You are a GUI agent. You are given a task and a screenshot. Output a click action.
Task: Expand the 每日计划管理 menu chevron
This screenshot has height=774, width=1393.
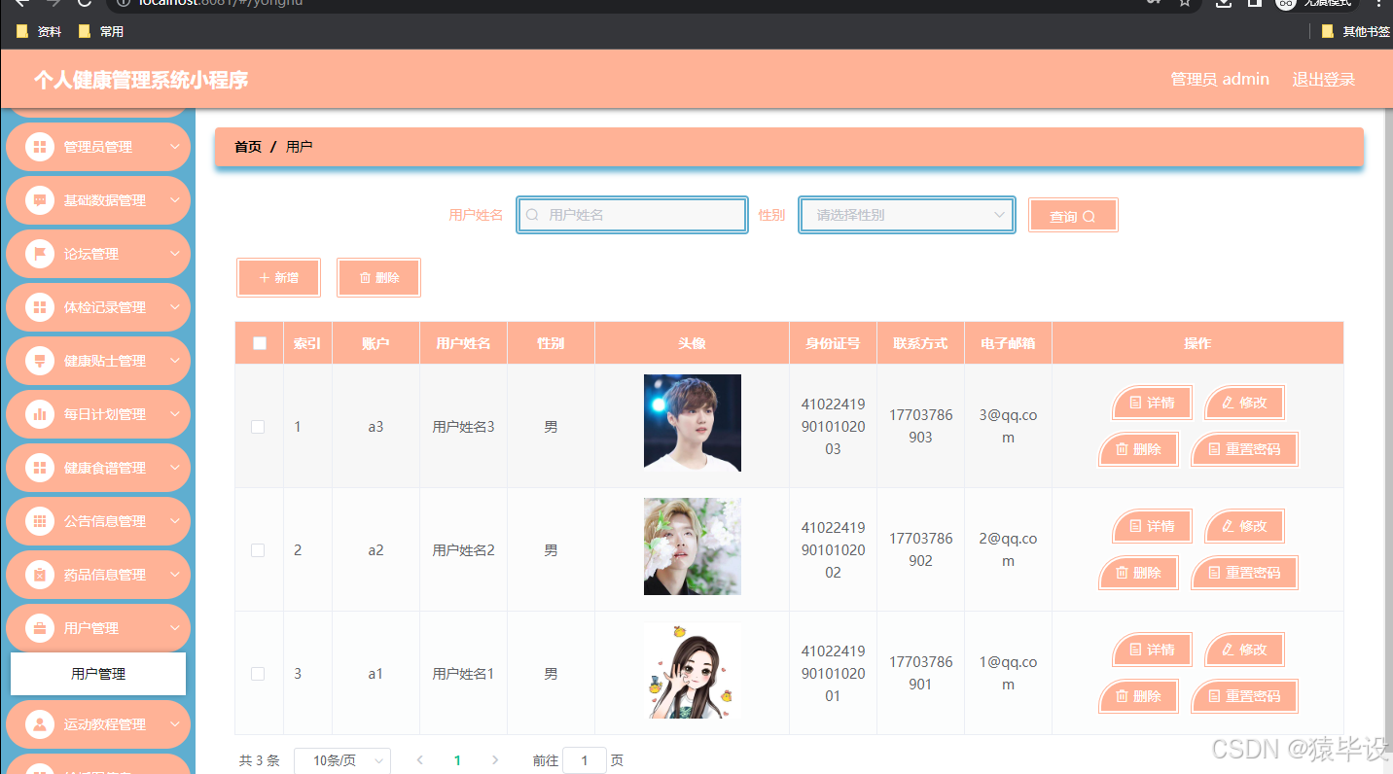(x=175, y=414)
